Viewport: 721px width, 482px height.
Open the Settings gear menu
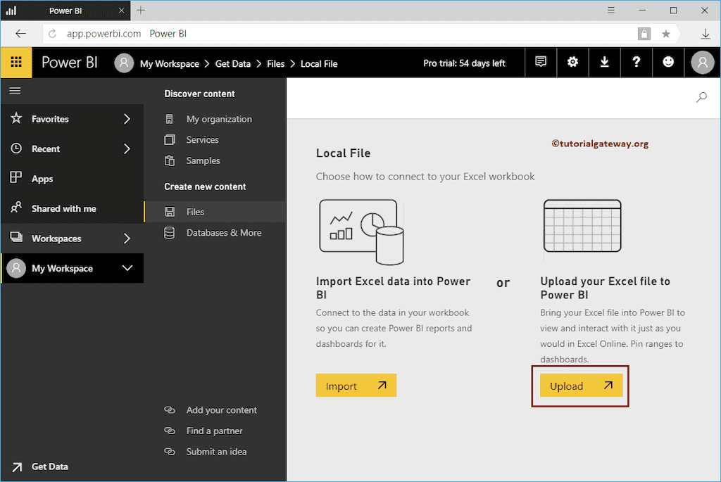point(572,63)
